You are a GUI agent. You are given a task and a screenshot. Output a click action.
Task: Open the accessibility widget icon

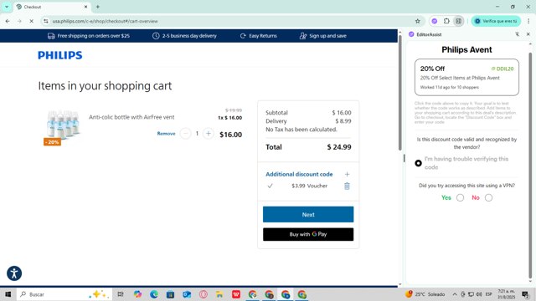(x=14, y=273)
